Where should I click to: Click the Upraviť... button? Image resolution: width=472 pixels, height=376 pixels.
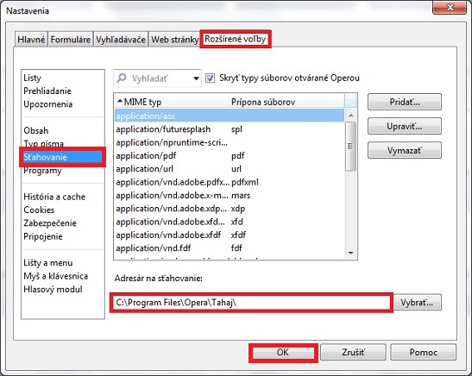(405, 126)
